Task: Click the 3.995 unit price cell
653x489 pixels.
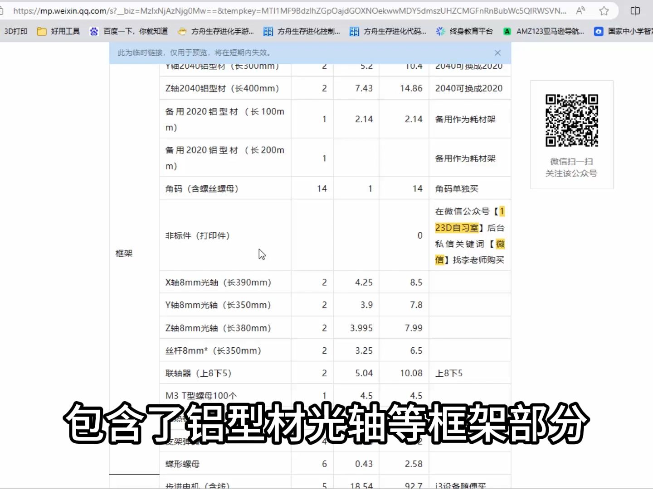Action: point(356,328)
